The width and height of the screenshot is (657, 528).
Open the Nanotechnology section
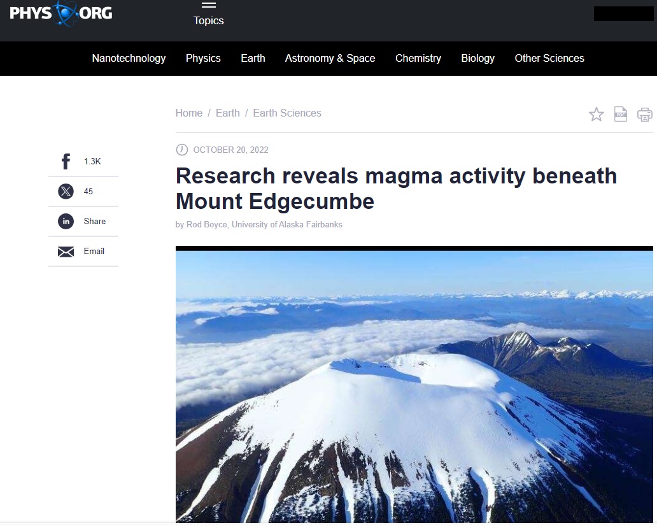129,58
